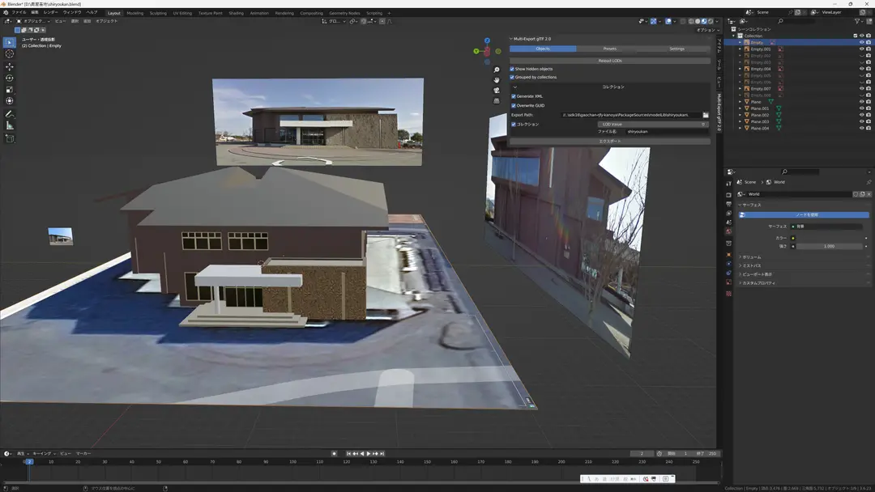Screen dimensions: 875x492
Task: Select the Transform tool in left toolbar
Action: point(10,101)
